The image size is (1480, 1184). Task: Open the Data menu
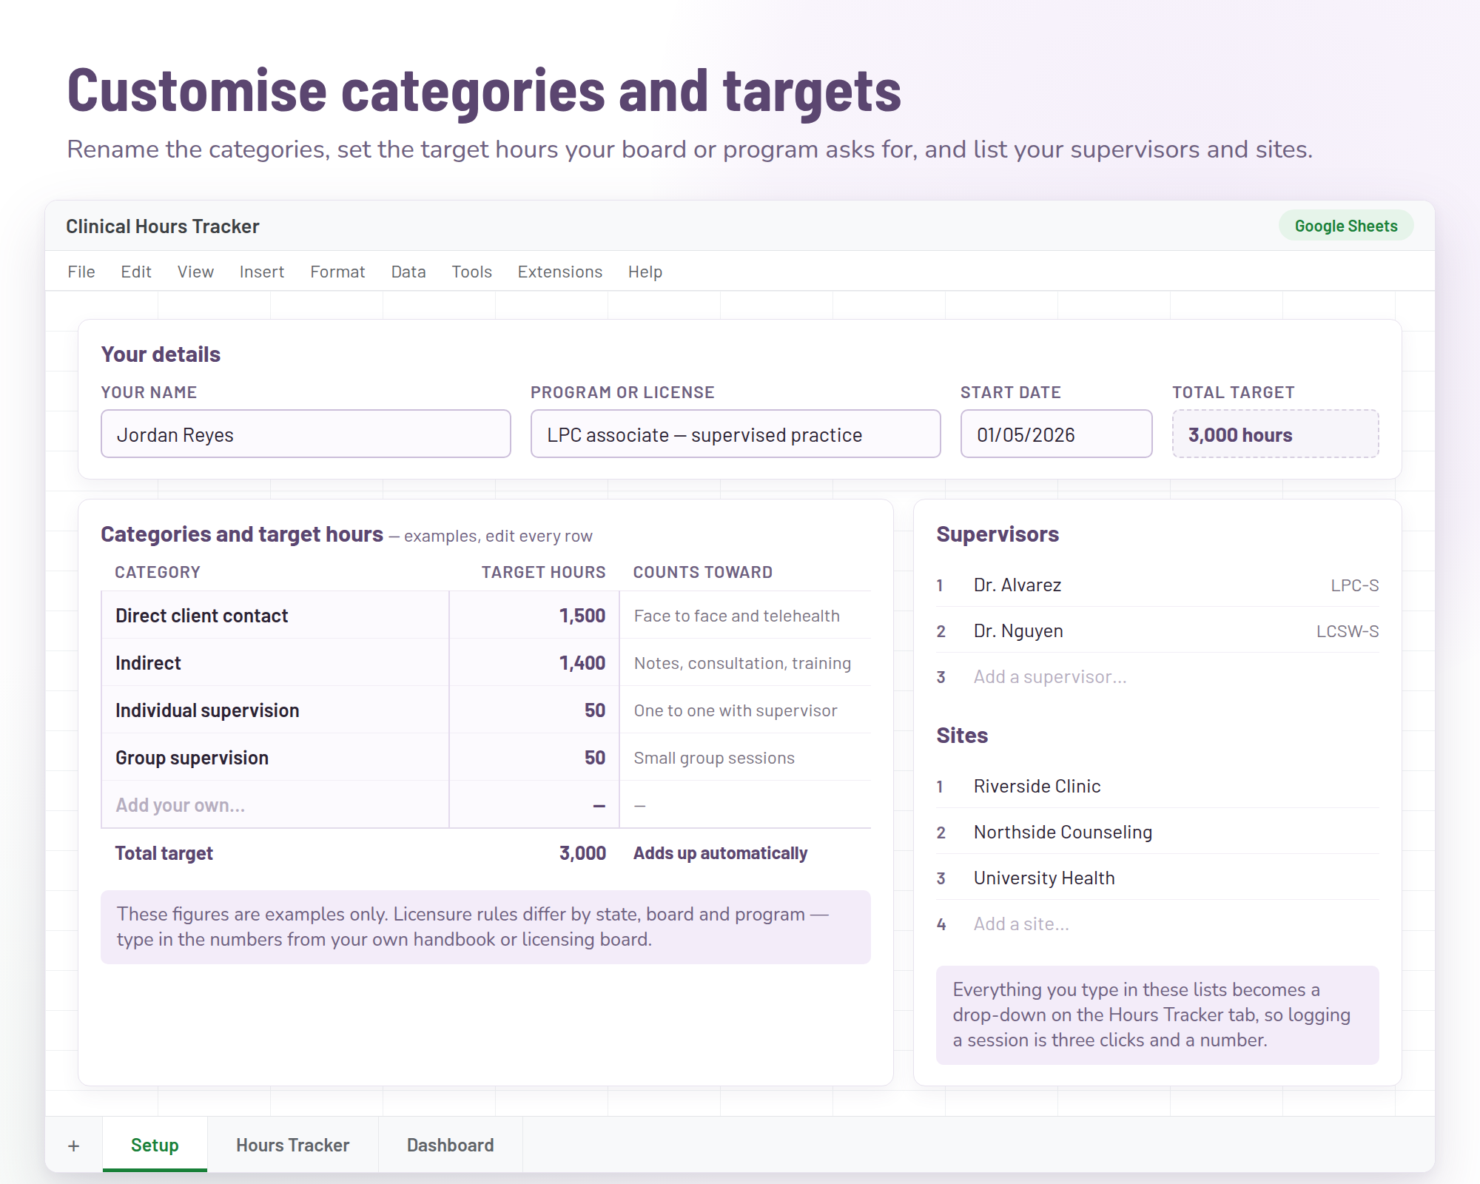[408, 272]
